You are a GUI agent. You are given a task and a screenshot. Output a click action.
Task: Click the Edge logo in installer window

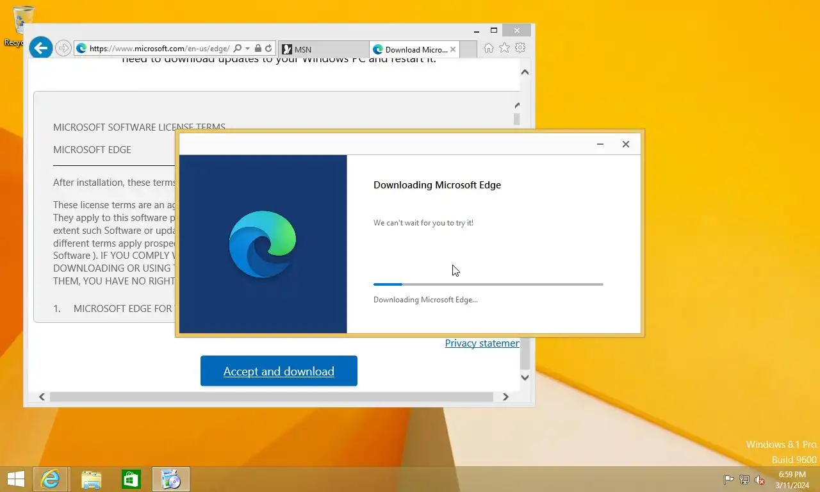(263, 244)
